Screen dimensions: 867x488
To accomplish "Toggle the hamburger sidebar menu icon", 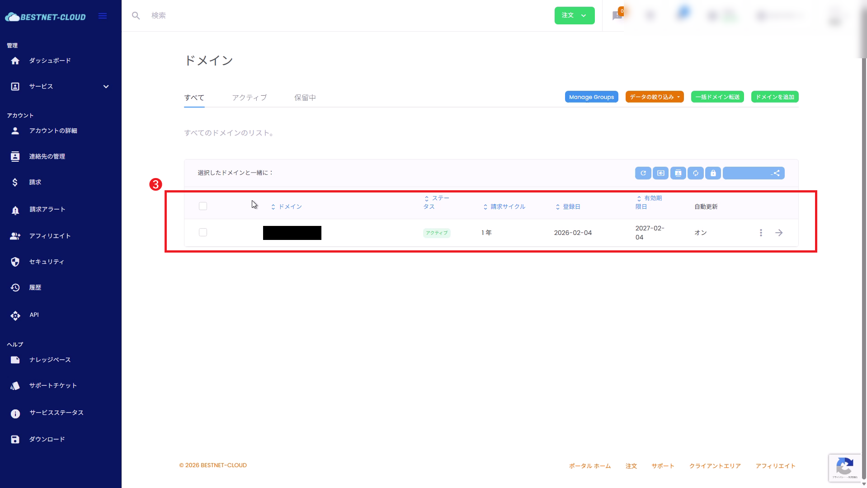I will [103, 16].
